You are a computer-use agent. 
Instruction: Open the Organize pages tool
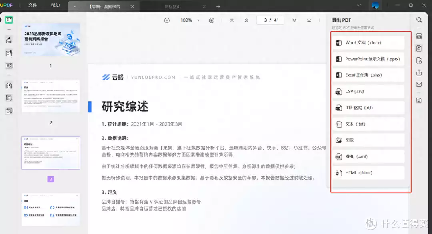(9, 86)
